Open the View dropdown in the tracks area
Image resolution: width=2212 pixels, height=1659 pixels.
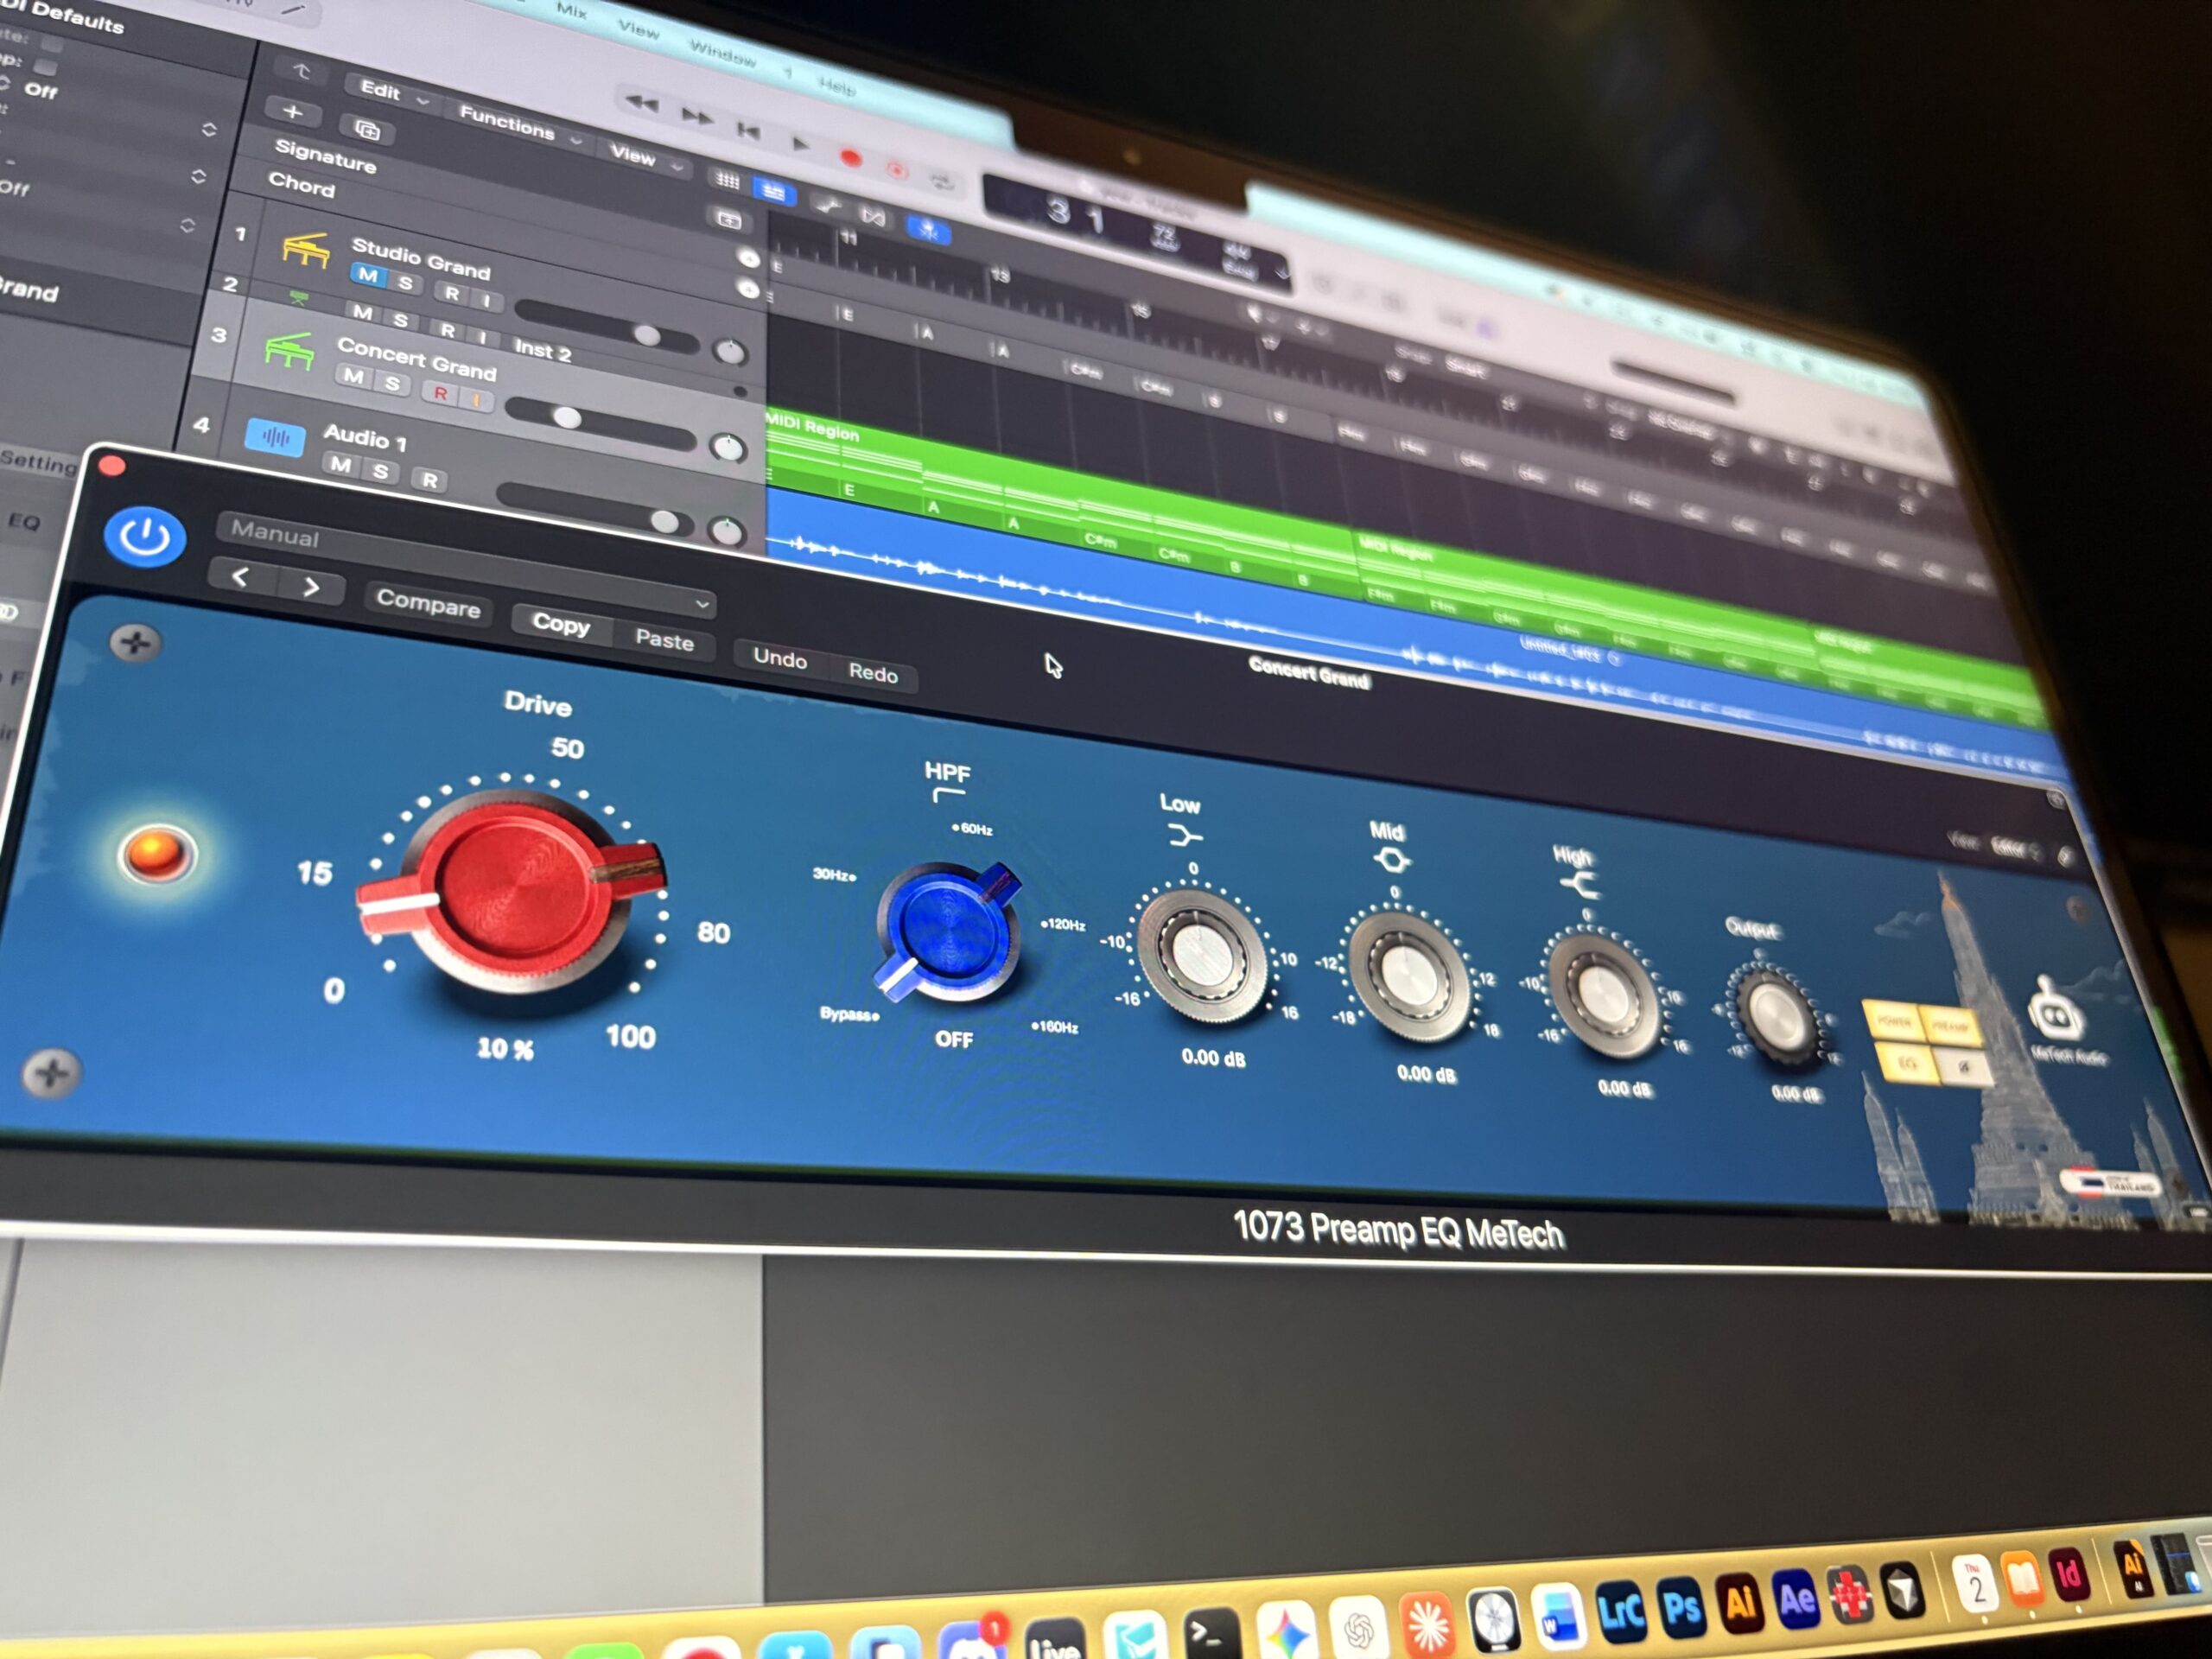tap(647, 156)
